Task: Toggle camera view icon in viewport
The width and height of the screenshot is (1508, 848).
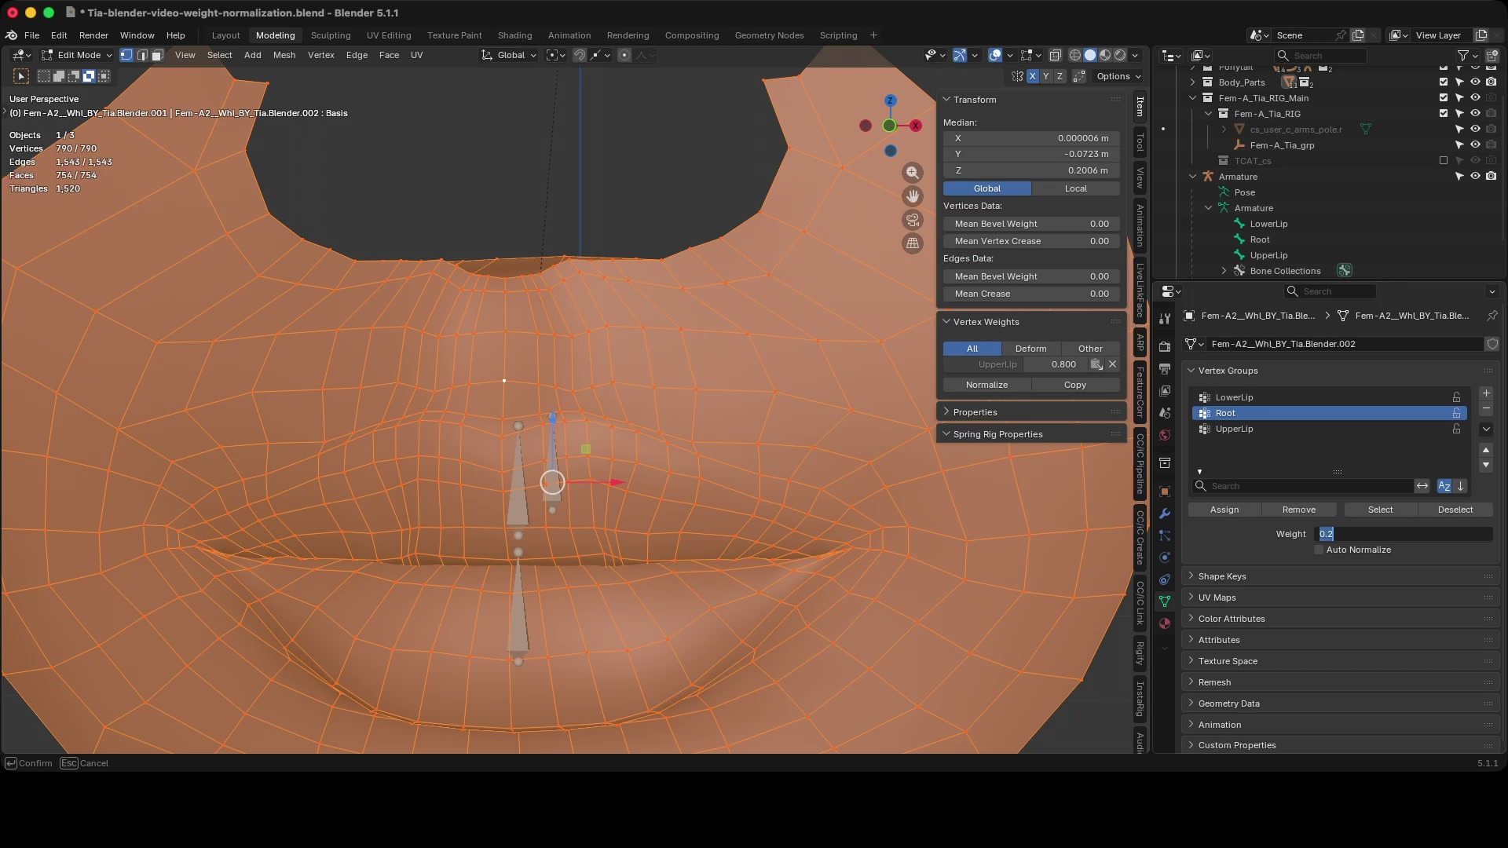Action: (913, 220)
